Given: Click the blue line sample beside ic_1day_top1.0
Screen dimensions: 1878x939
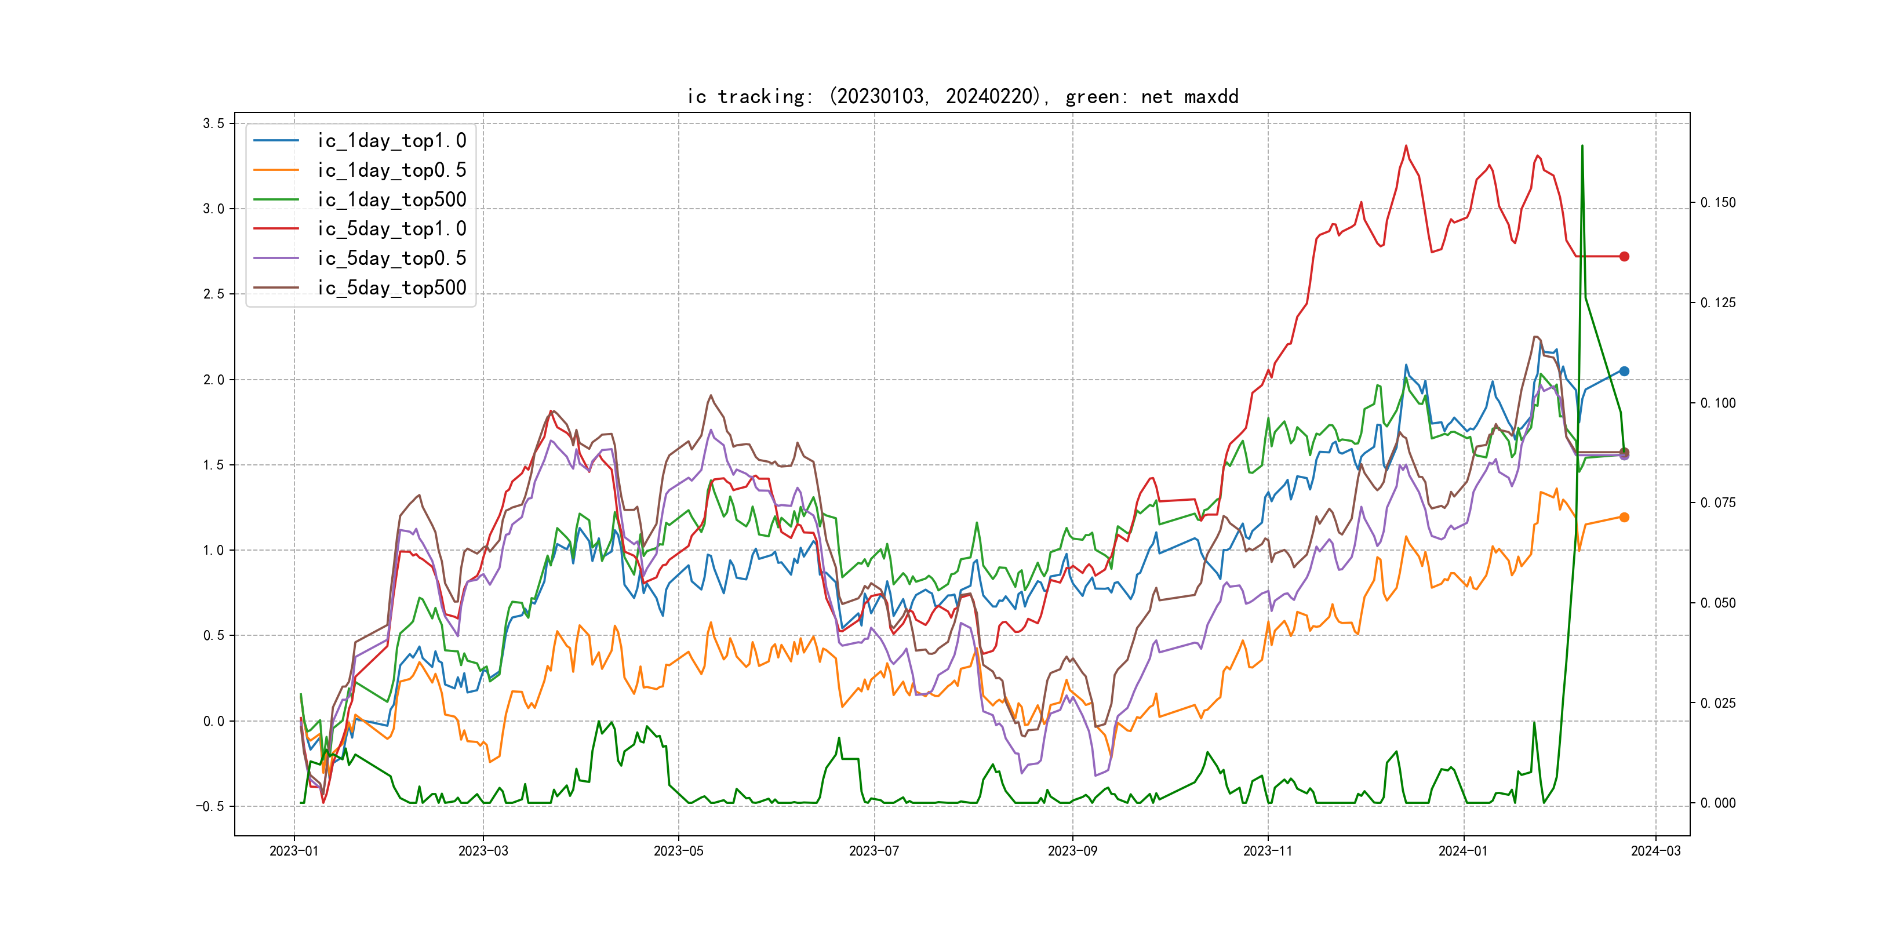Looking at the screenshot, I should (x=275, y=141).
